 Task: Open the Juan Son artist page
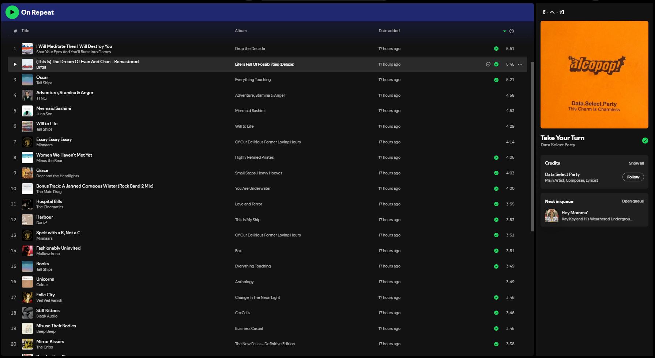(x=44, y=114)
